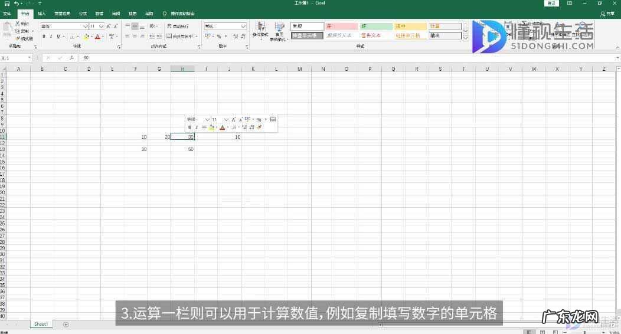Click the ribbon fill color bucket
Screen dimensions: 621x334
pyautogui.click(x=86, y=37)
